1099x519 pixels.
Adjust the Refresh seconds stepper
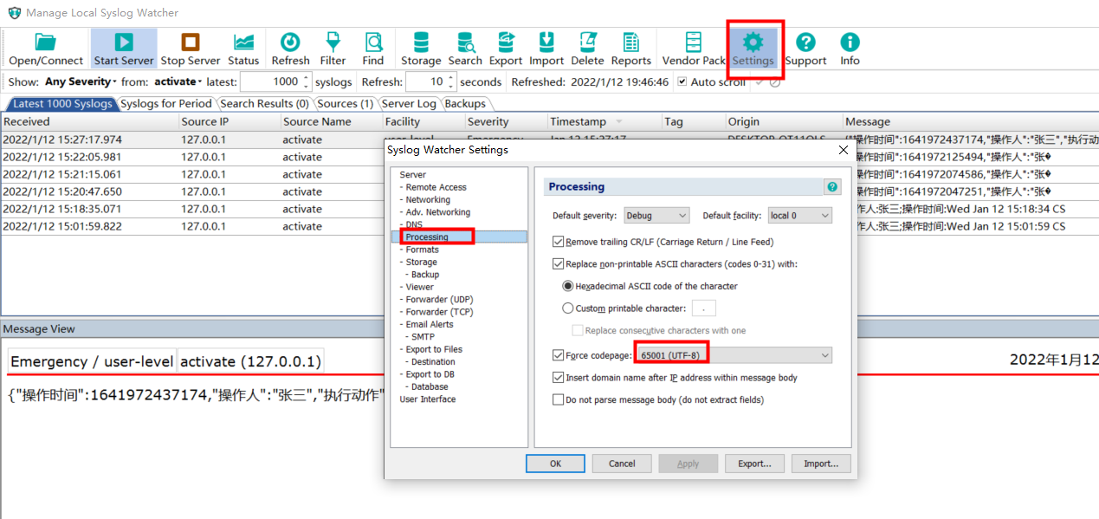[x=450, y=81]
